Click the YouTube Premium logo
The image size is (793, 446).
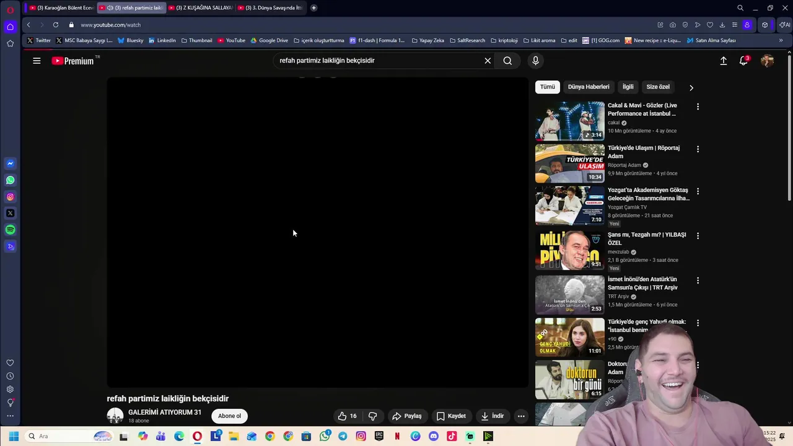[x=73, y=61]
